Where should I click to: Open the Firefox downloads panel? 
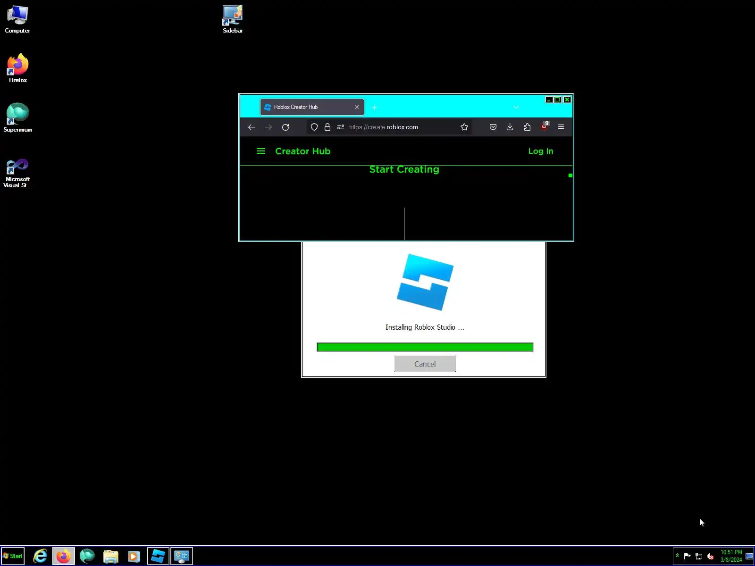pyautogui.click(x=510, y=127)
